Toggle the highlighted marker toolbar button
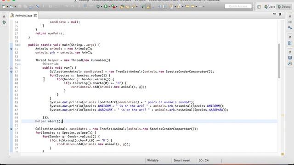This screenshot has width=294, height=165. [x=148, y=6]
